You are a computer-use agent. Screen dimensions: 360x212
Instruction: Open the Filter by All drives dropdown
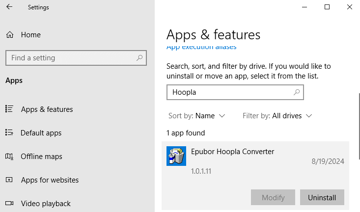click(277, 116)
